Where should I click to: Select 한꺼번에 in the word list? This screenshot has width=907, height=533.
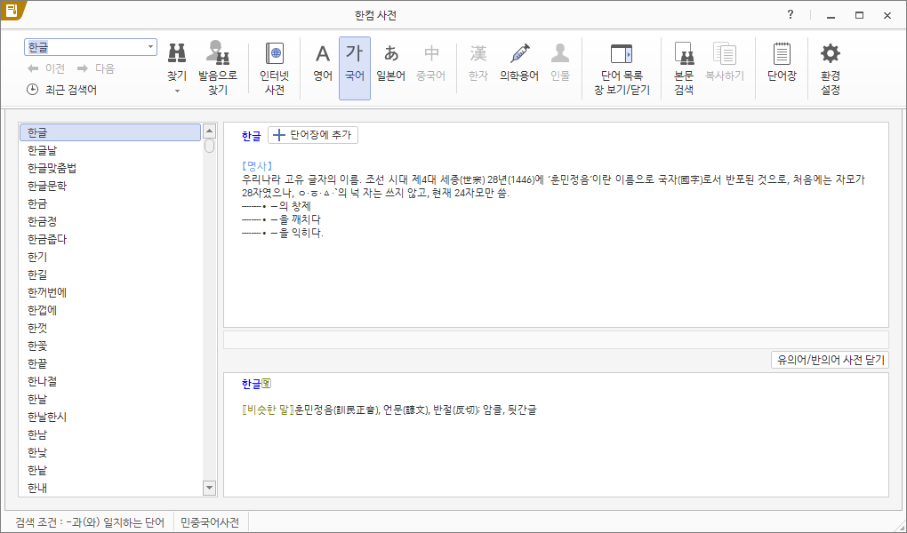(x=110, y=292)
